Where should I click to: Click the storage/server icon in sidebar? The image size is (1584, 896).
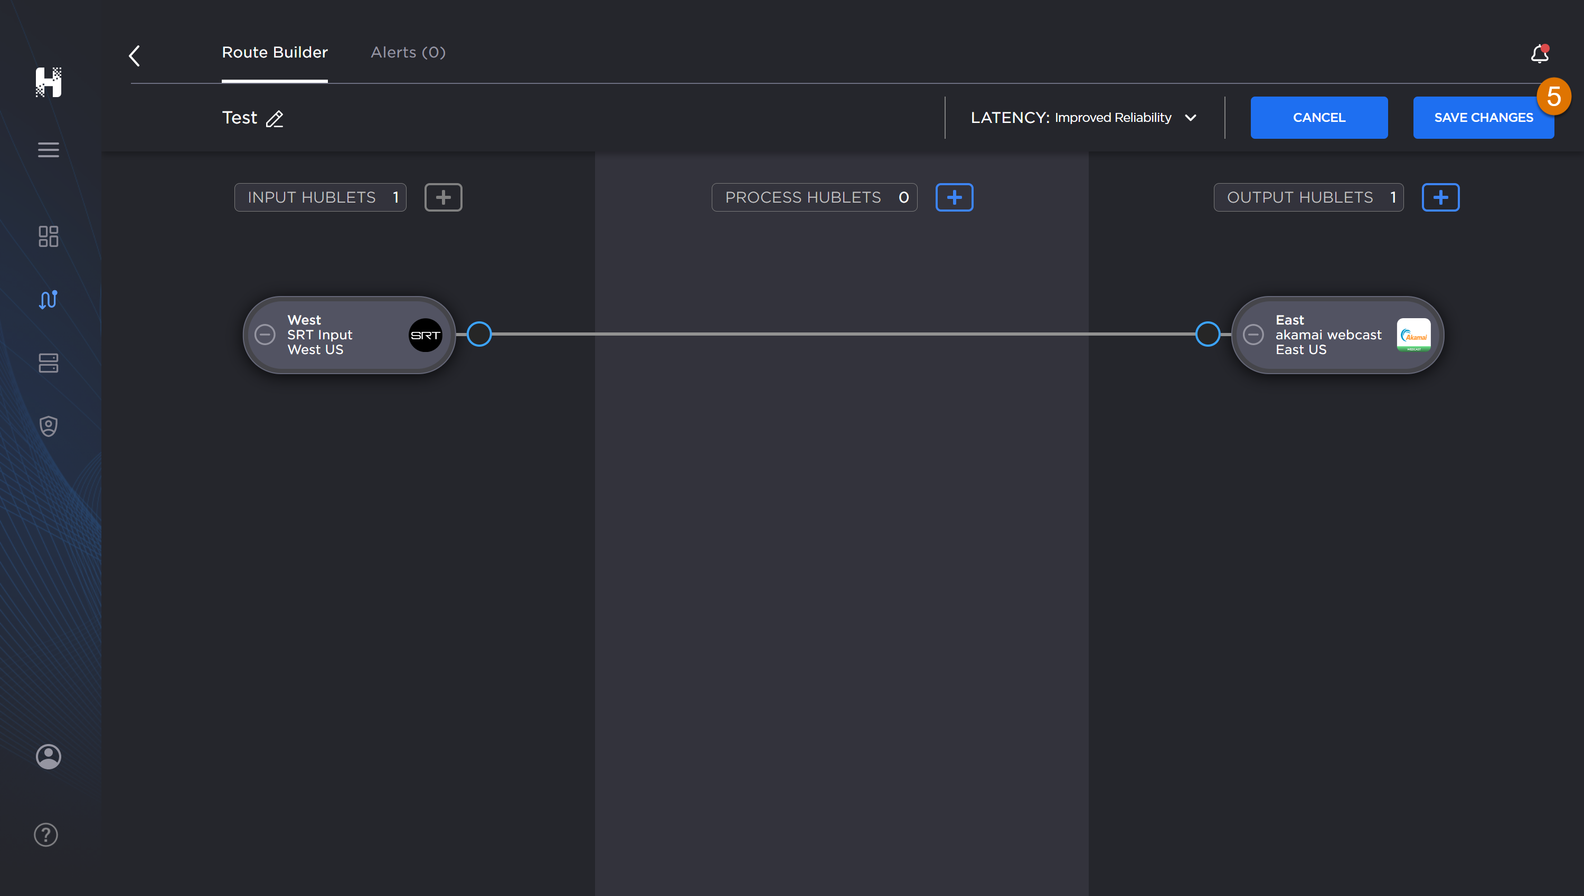[48, 362]
